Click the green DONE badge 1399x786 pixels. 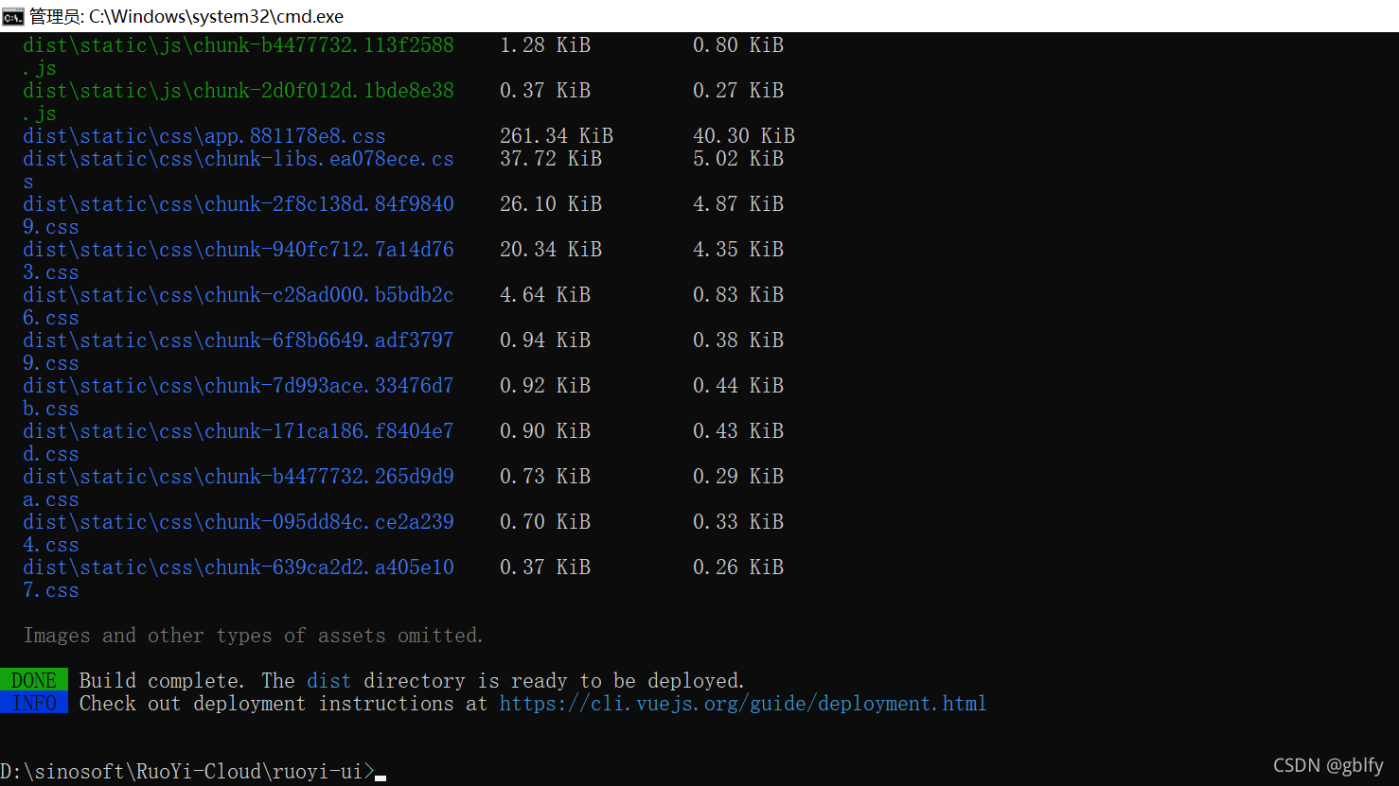(34, 680)
